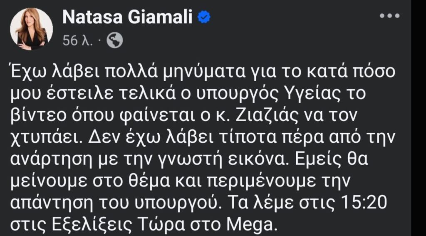Click the "56 λ." post timestamp
426x236 pixels.
78,40
